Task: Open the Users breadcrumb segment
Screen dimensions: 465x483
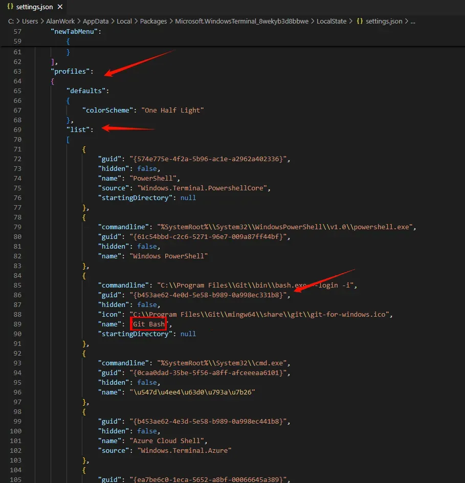Action: click(x=30, y=21)
